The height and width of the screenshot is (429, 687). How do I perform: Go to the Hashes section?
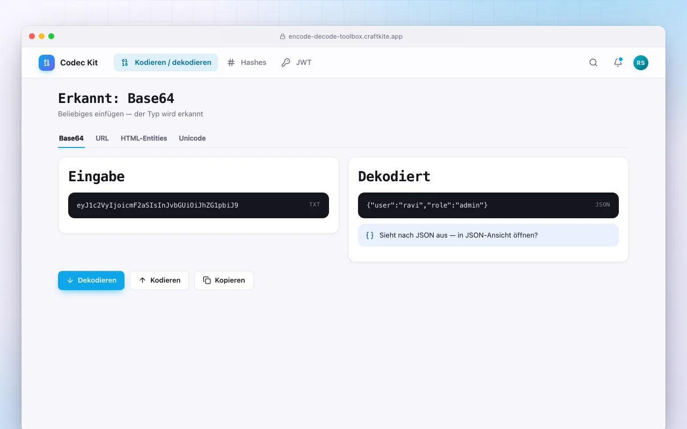coord(247,63)
